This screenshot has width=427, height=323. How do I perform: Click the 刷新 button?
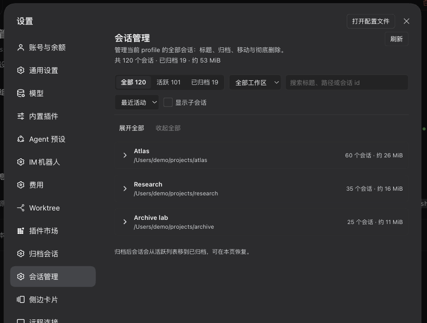click(397, 39)
